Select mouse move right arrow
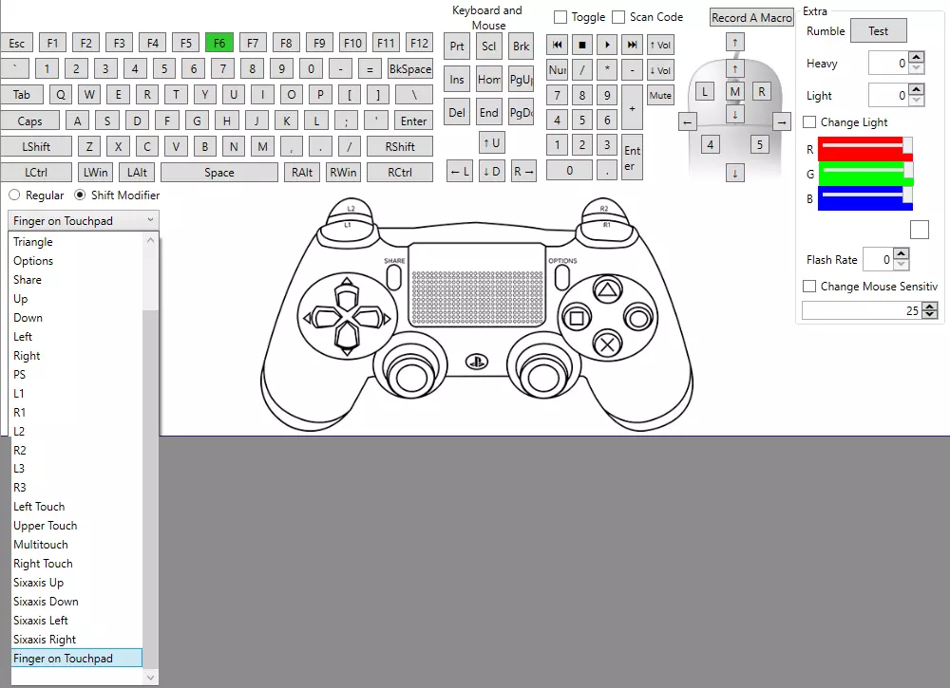Viewport: 950px width, 688px height. [782, 122]
